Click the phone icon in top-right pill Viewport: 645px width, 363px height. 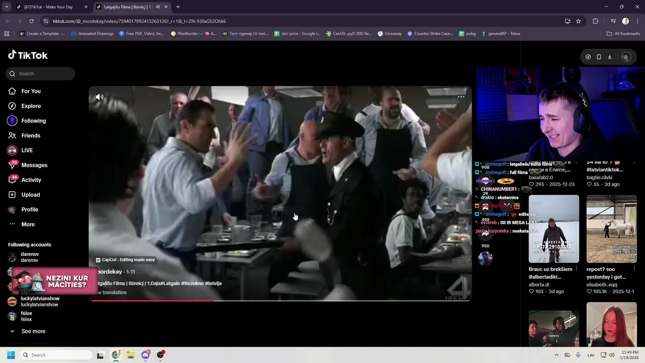coord(599,57)
